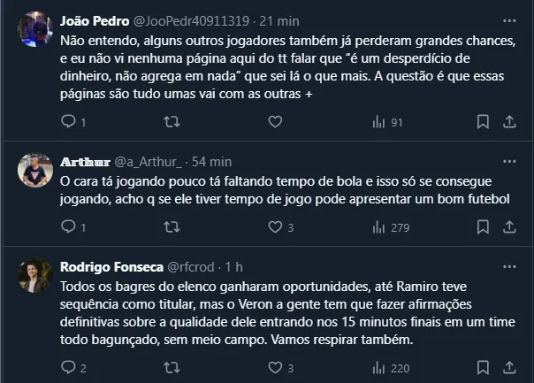534x383 pixels.
Task: Like João Pedro's tweet
Action: point(275,122)
